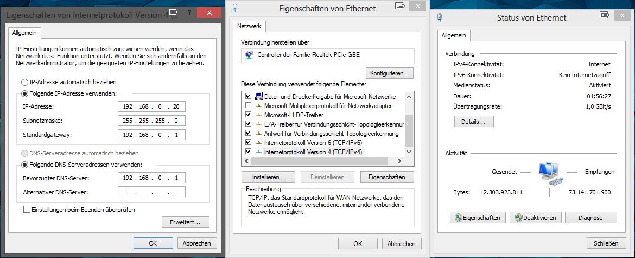Open the Allgemein tab in IPv4 properties
Screen dimensions: 635x258
point(25,33)
